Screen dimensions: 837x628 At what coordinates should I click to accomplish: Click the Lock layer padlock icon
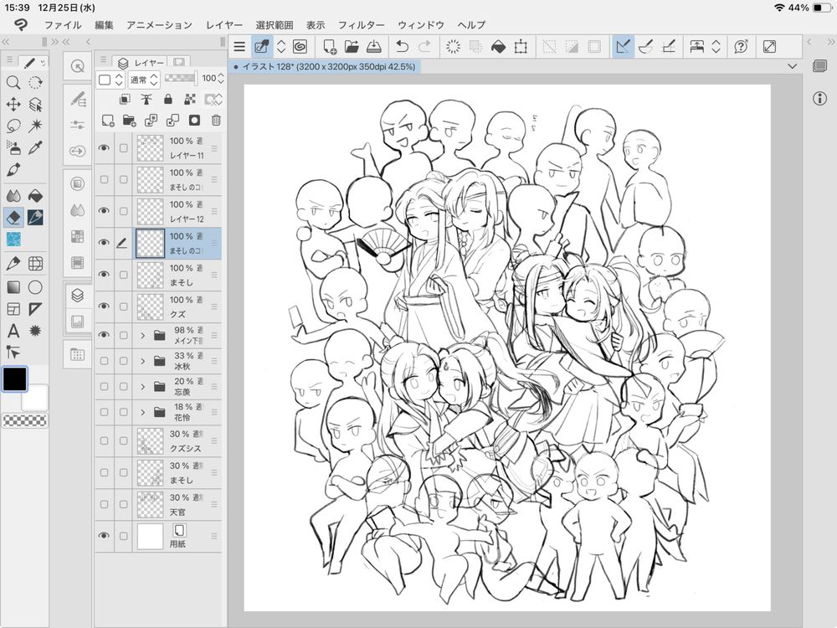[168, 99]
